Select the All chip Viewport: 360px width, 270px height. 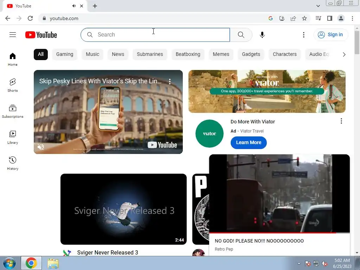click(x=41, y=54)
